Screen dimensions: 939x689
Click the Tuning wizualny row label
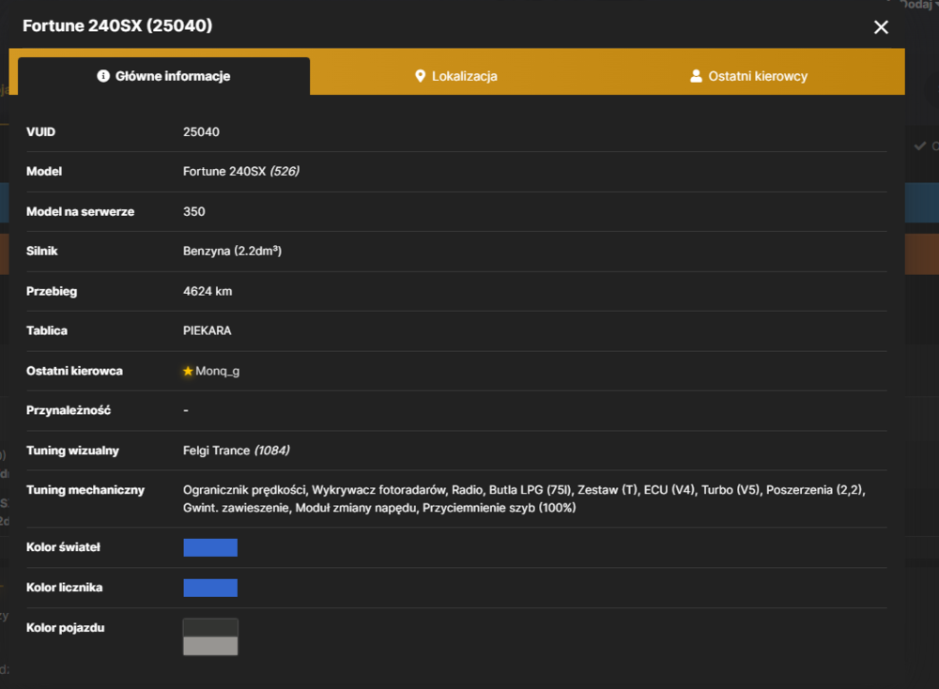coord(72,451)
